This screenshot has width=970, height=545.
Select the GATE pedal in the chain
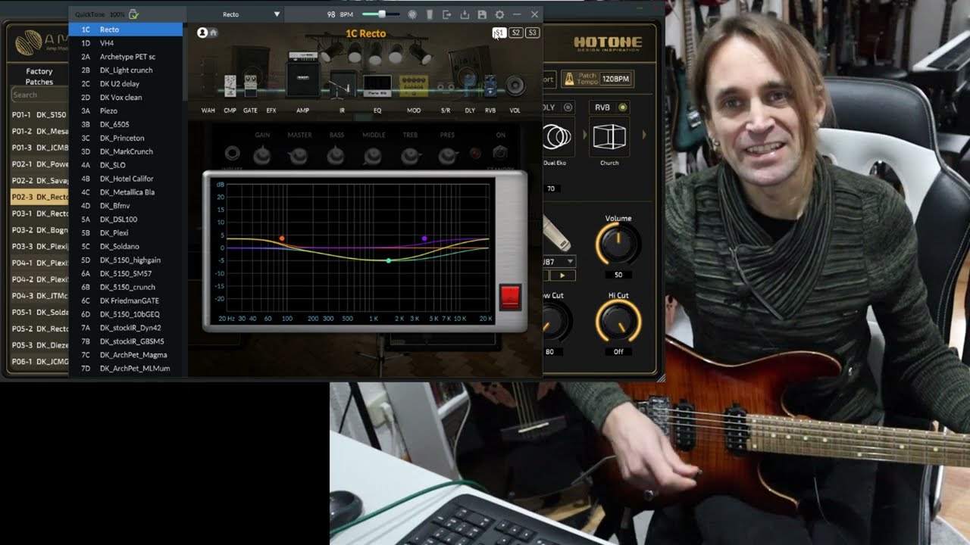(250, 86)
